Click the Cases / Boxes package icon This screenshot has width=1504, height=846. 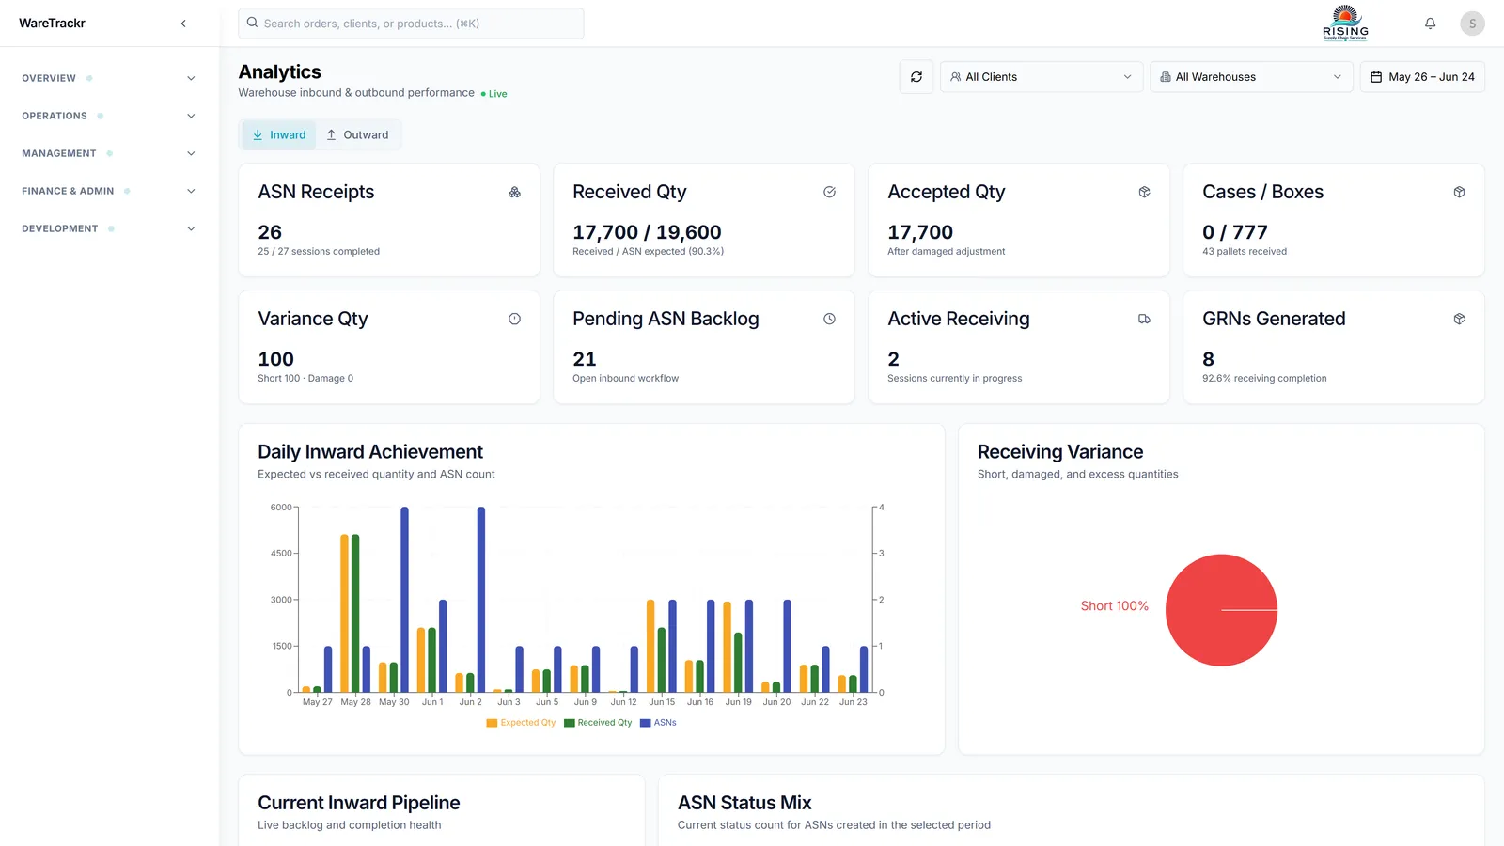1459,192
